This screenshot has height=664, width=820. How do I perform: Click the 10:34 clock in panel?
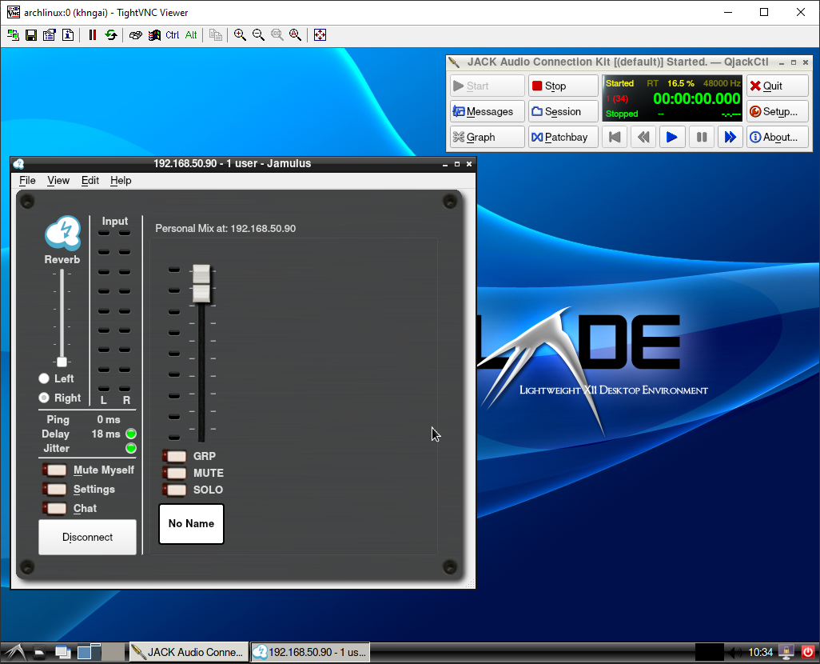point(760,652)
